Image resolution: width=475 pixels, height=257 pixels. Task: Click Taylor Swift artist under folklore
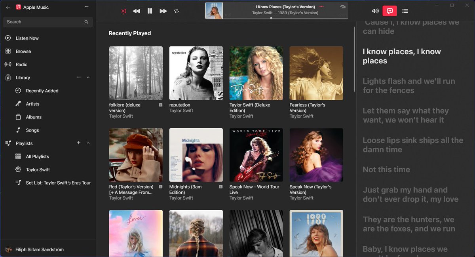121,116
